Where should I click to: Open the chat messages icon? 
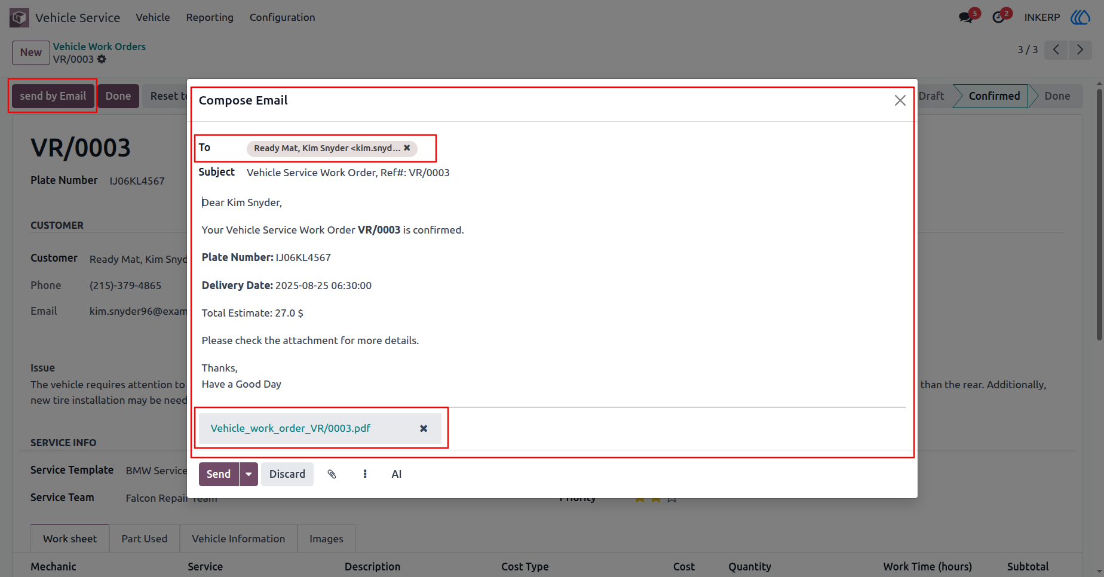tap(965, 17)
